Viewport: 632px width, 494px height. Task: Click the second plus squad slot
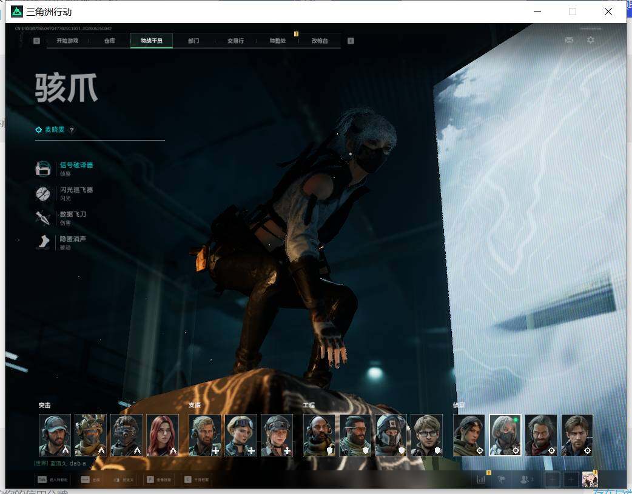click(x=571, y=479)
